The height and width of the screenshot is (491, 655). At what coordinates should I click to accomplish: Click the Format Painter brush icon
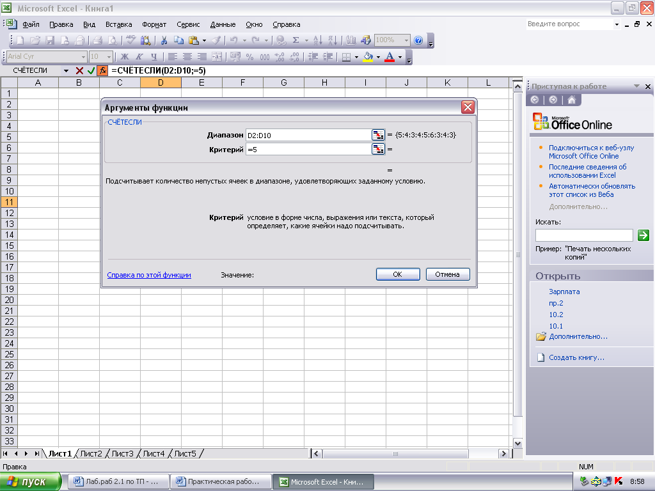point(216,40)
